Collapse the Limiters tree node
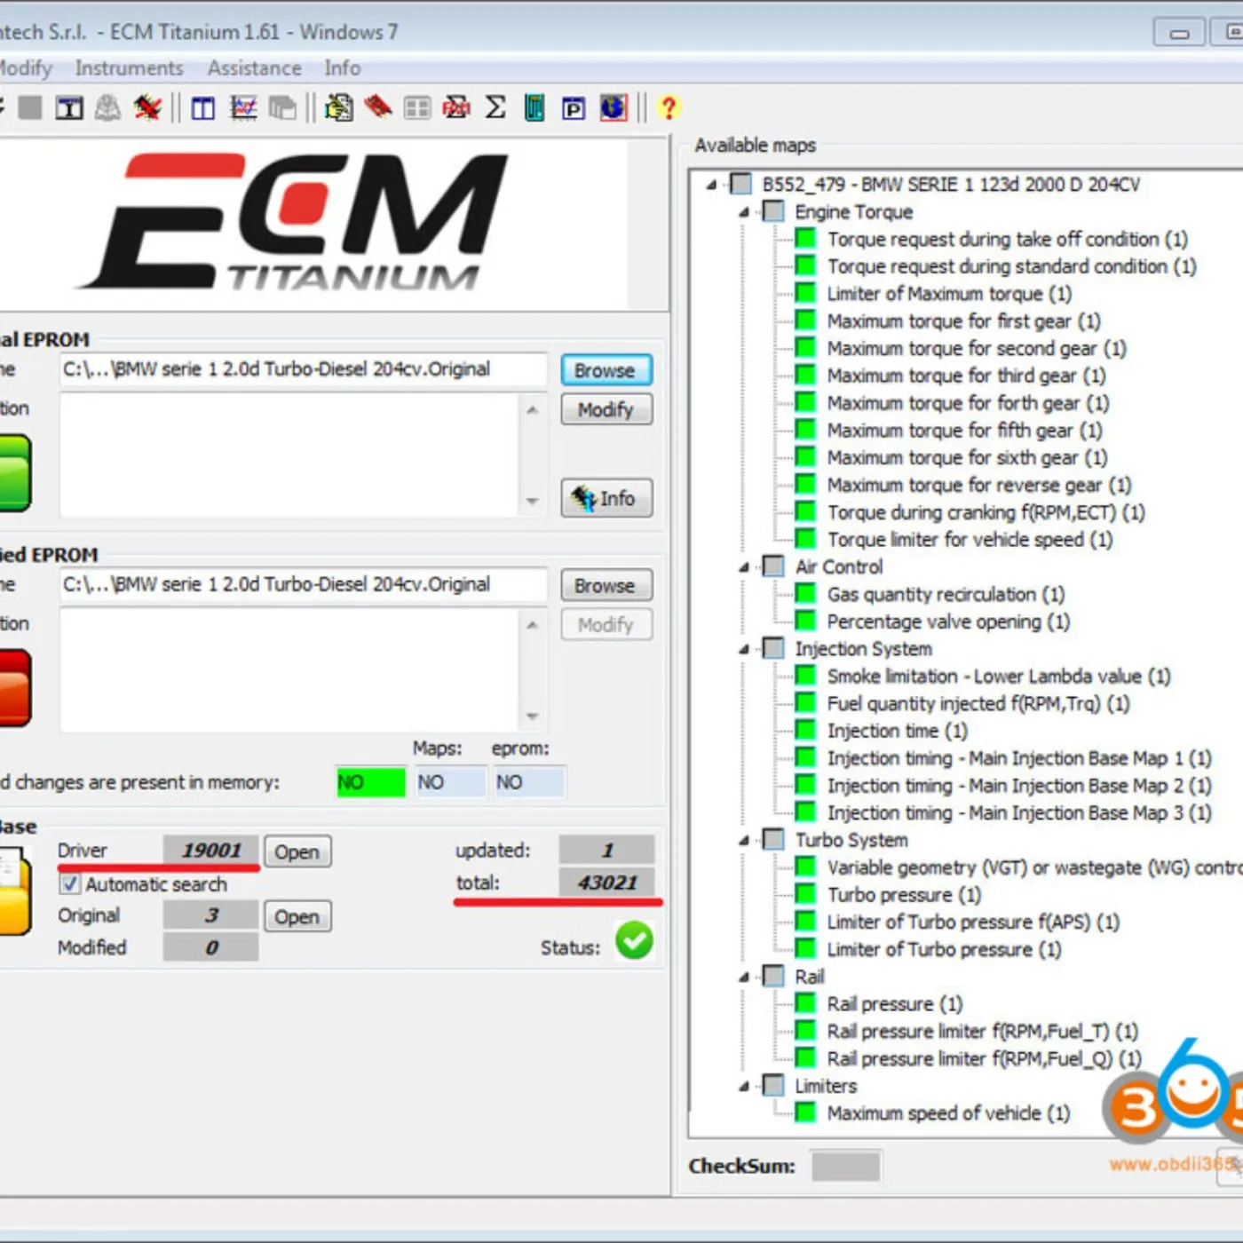Viewport: 1243px width, 1243px height. (x=744, y=1086)
